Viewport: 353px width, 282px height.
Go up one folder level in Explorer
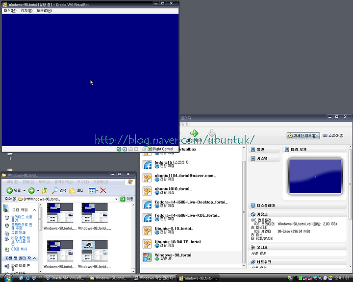[45, 191]
